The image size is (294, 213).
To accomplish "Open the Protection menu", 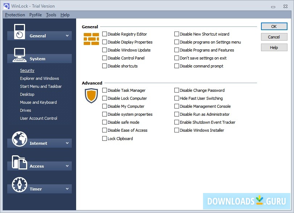I will point(15,15).
